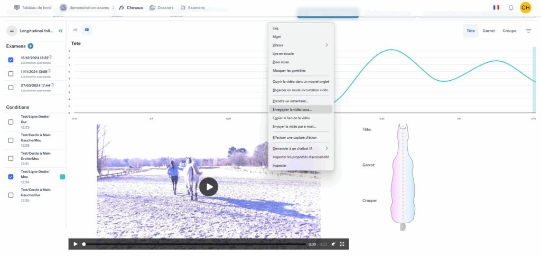Add a new exam with the plus icon
Viewport: 541px width, 257px height.
coord(31,46)
